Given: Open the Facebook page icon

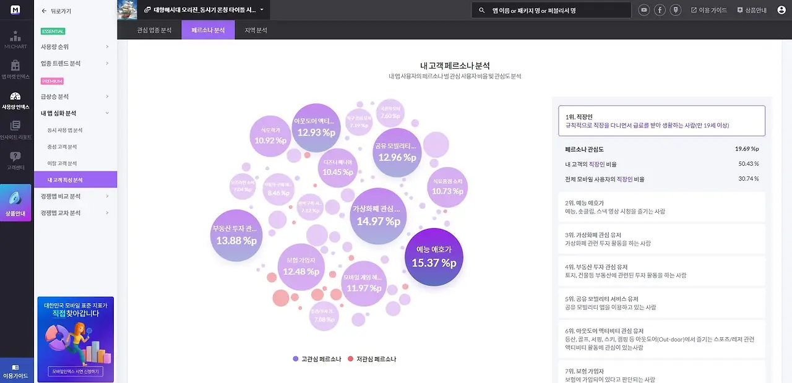Looking at the screenshot, I should (660, 10).
